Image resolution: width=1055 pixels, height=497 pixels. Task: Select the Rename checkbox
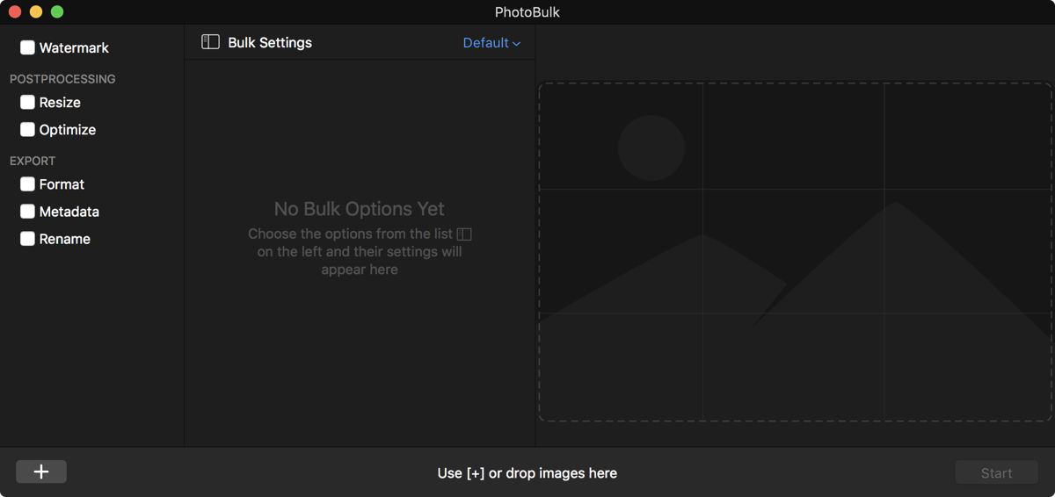(28, 239)
